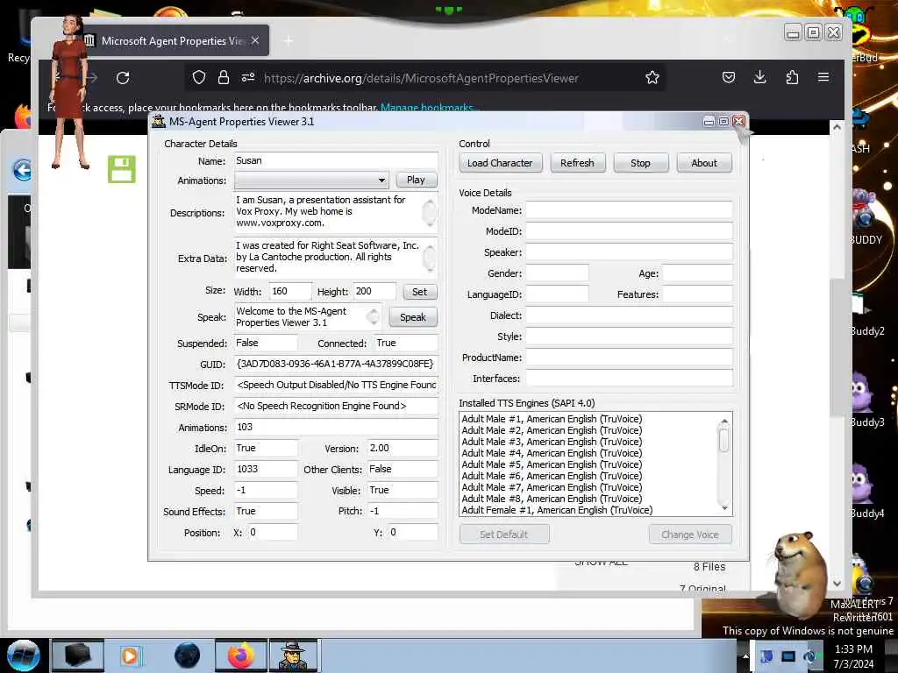Select Adult Male #7 TruVoice engine
898x673 pixels.
[552, 487]
